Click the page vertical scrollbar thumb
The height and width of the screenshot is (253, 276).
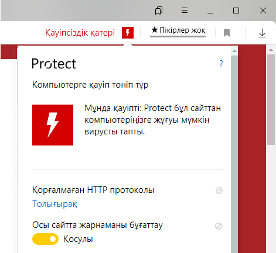[x=271, y=99]
